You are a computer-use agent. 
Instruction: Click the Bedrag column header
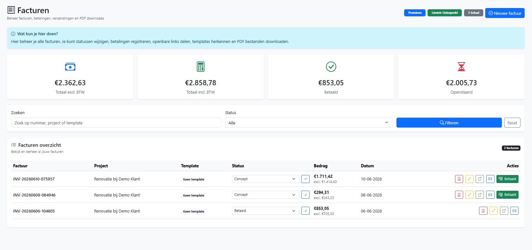(x=320, y=166)
